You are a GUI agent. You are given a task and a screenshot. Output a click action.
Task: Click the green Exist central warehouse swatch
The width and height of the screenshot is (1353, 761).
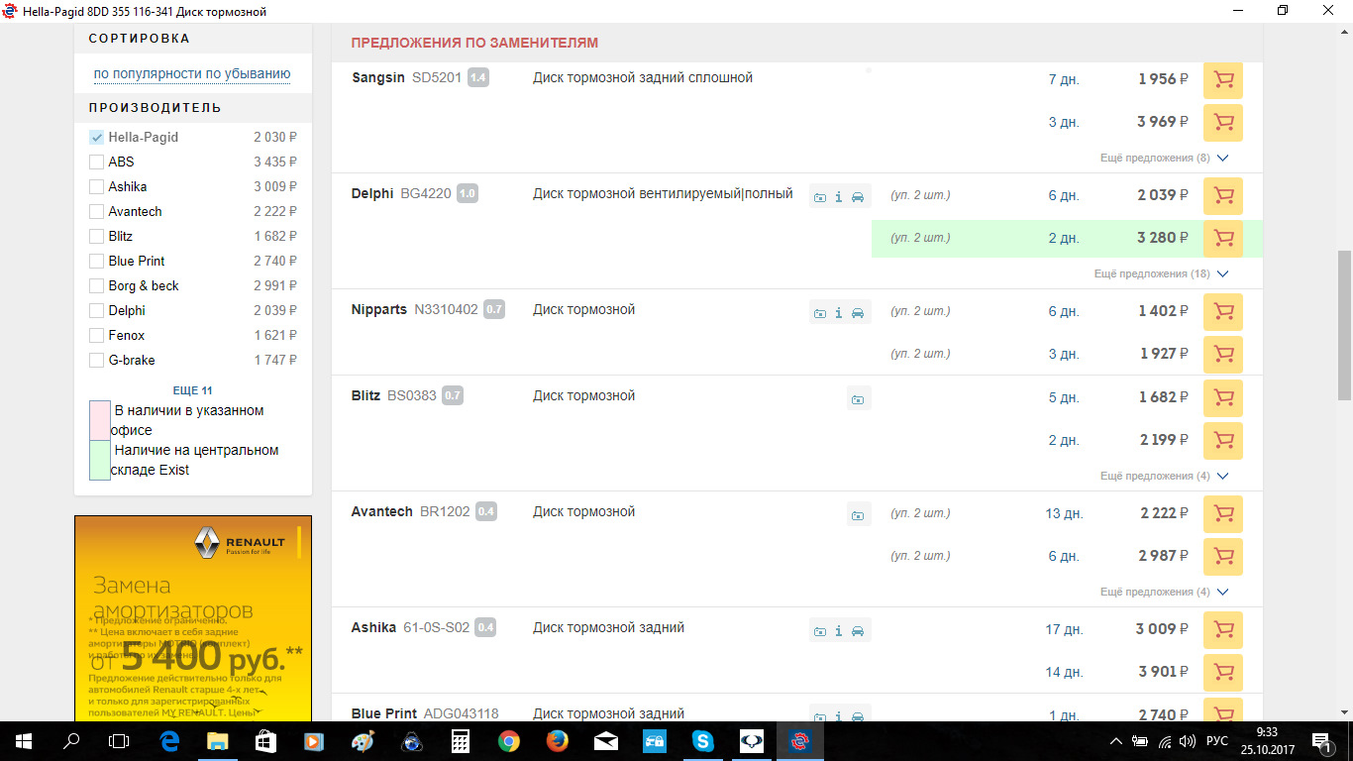100,460
